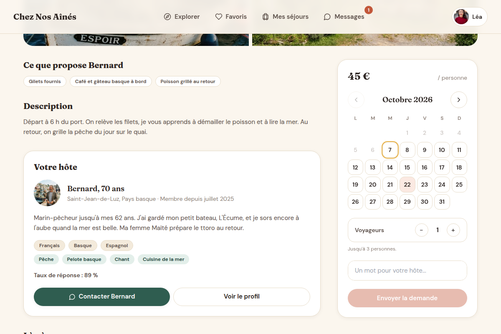Click the Chant interest tag
501x334 pixels.
pos(122,259)
